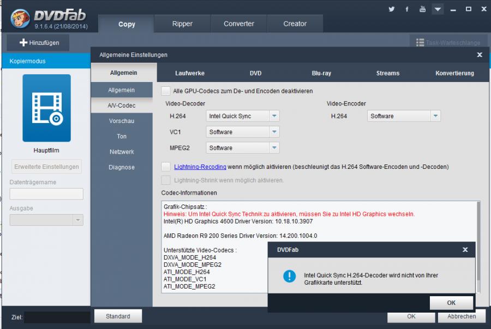491x329 pixels.
Task: Open the Konvertierung settings tab
Action: 454,73
